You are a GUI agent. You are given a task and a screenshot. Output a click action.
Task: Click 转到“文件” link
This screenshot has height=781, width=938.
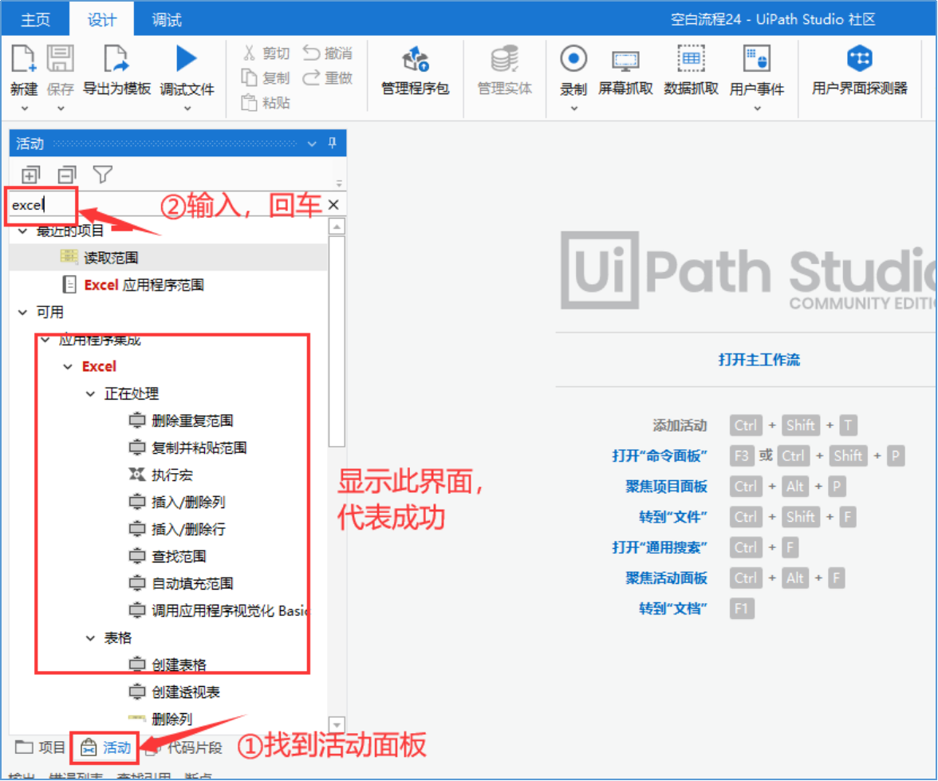pos(673,517)
